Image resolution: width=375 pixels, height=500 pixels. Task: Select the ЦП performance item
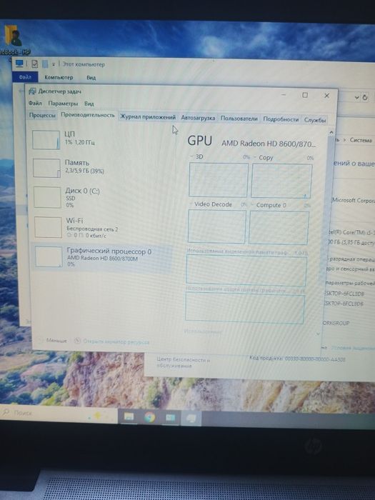pyautogui.click(x=102, y=139)
